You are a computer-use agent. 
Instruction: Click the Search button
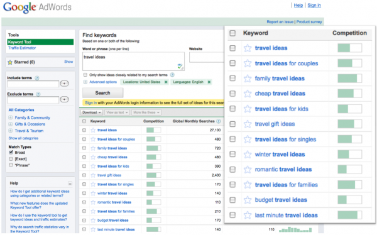click(102, 93)
